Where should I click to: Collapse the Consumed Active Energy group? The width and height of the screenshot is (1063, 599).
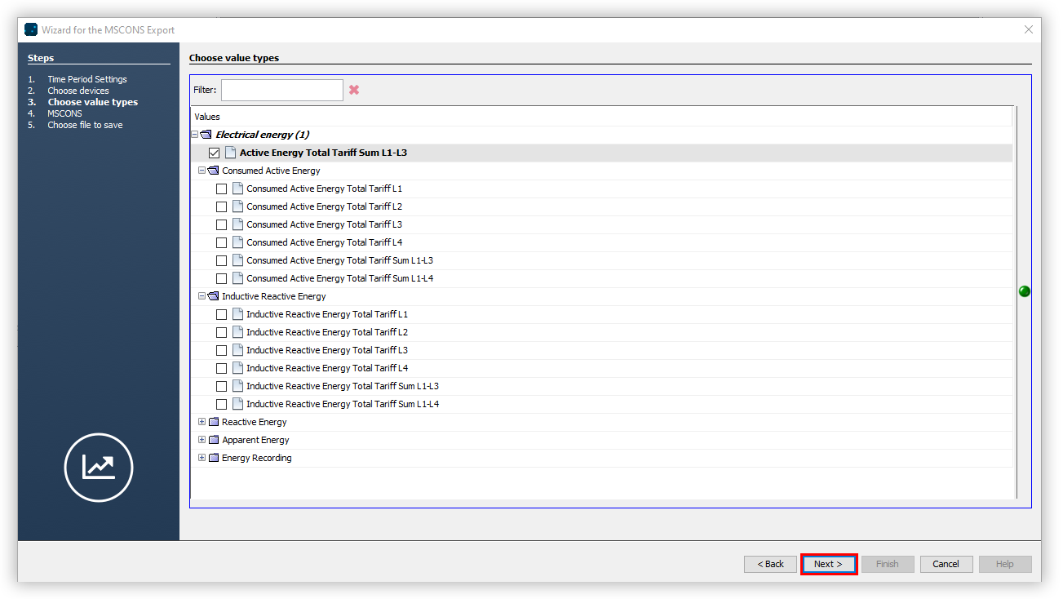coord(202,170)
